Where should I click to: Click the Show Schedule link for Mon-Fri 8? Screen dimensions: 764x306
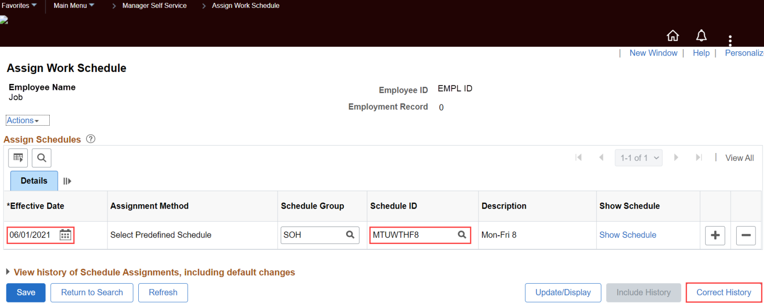[x=627, y=234]
